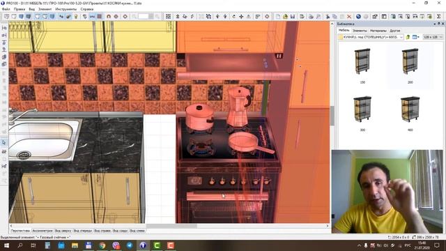Click the rotate arrow icon

[x=234, y=17]
